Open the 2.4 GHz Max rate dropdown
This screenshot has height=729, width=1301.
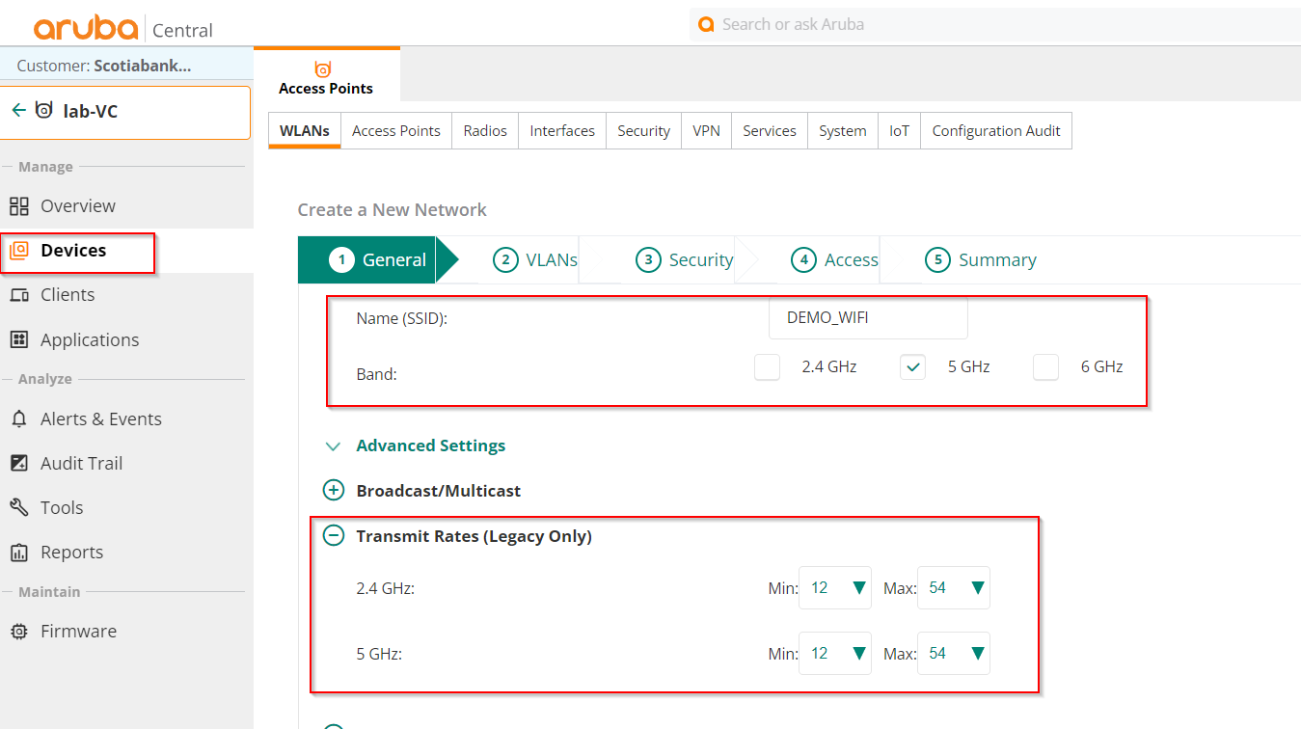point(953,588)
